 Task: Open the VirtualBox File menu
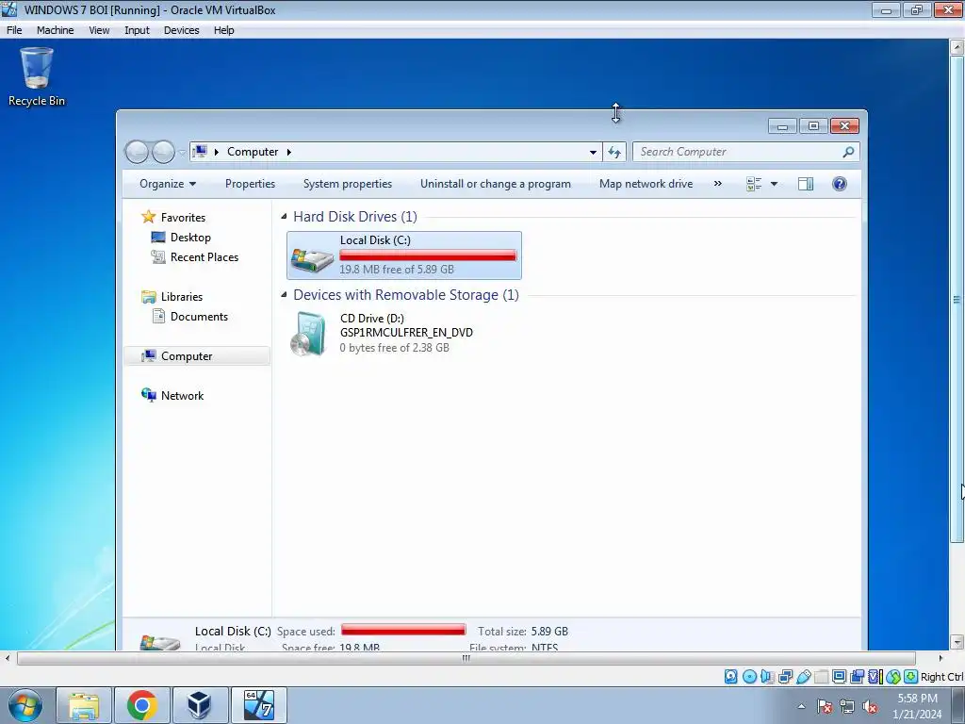14,30
